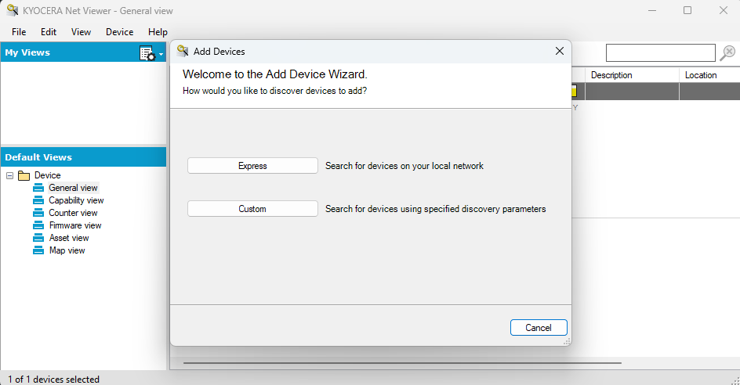Open the File menu
This screenshot has width=740, height=385.
click(x=19, y=32)
